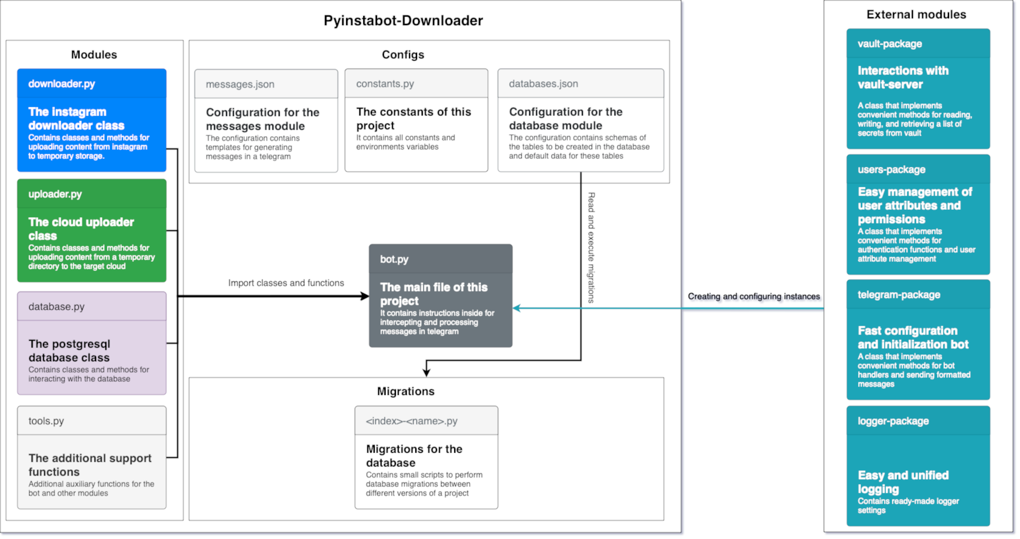
Task: Click 'The constants of this project' heading
Action: click(414, 118)
